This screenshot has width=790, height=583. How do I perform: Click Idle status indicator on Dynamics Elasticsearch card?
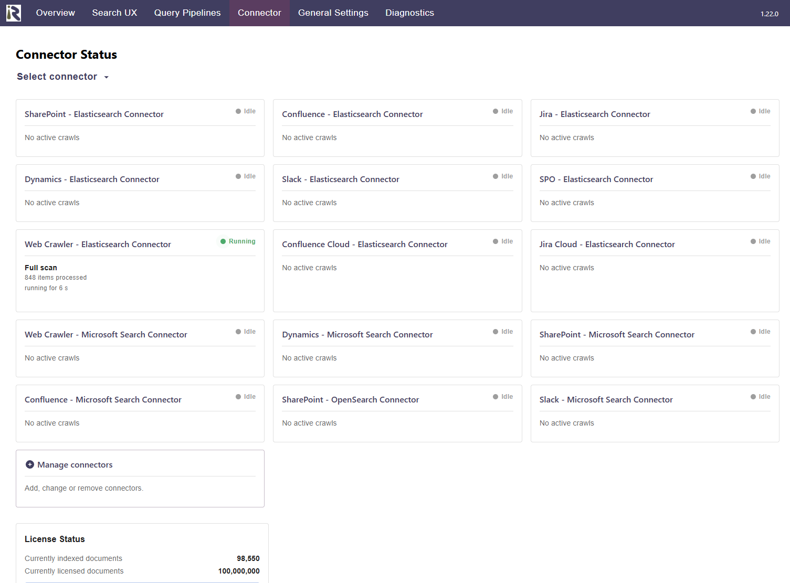(246, 176)
